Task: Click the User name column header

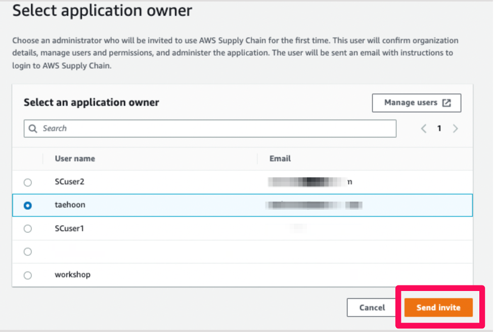Action: (75, 158)
